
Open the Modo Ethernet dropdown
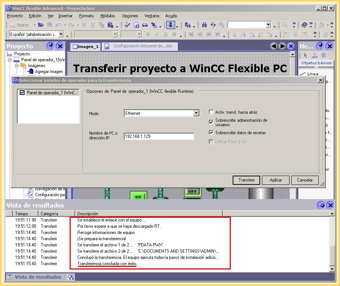tap(196, 113)
